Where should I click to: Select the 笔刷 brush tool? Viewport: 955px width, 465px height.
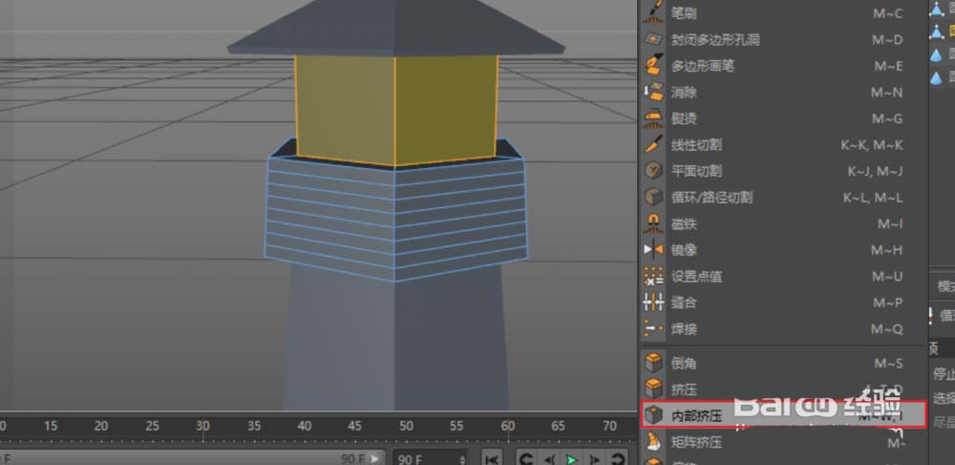(x=783, y=12)
